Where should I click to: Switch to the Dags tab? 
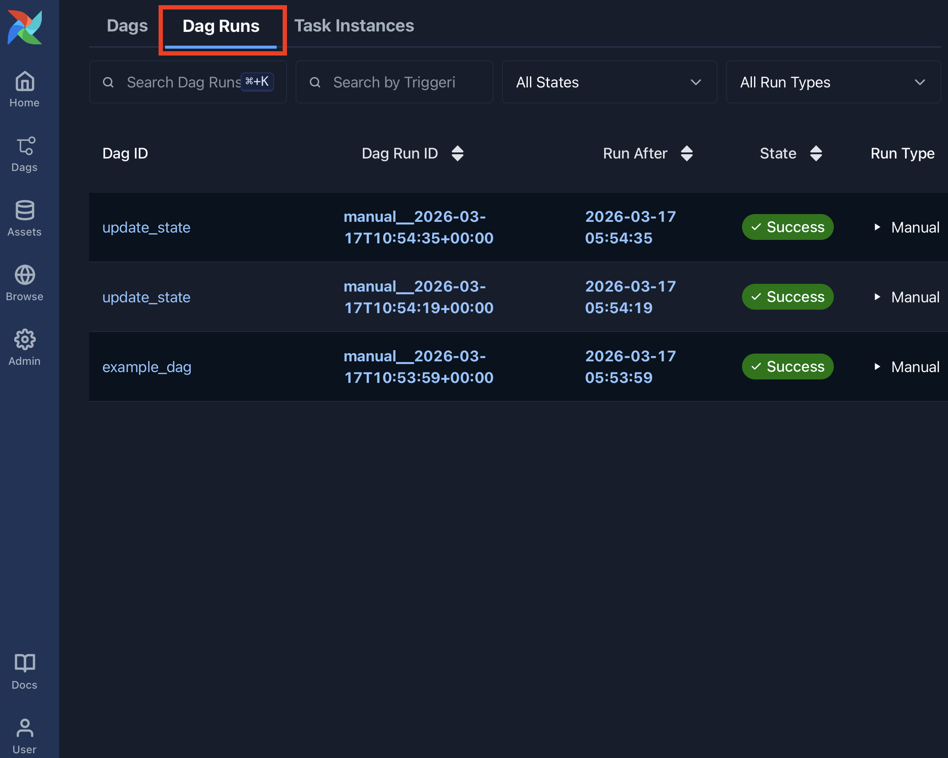click(127, 25)
